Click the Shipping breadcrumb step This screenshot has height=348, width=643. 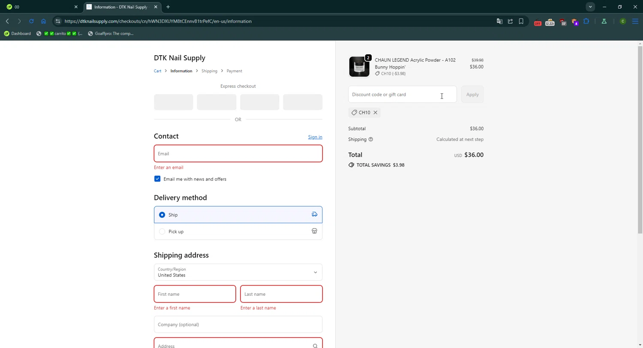click(209, 71)
